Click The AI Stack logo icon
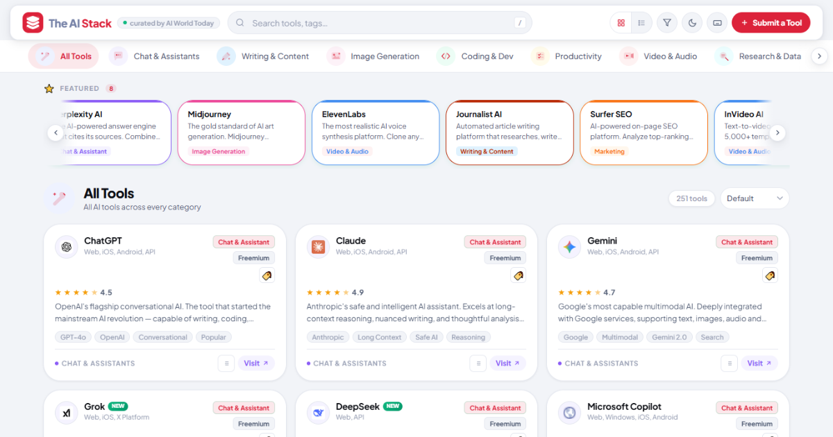The height and width of the screenshot is (437, 833). (33, 23)
